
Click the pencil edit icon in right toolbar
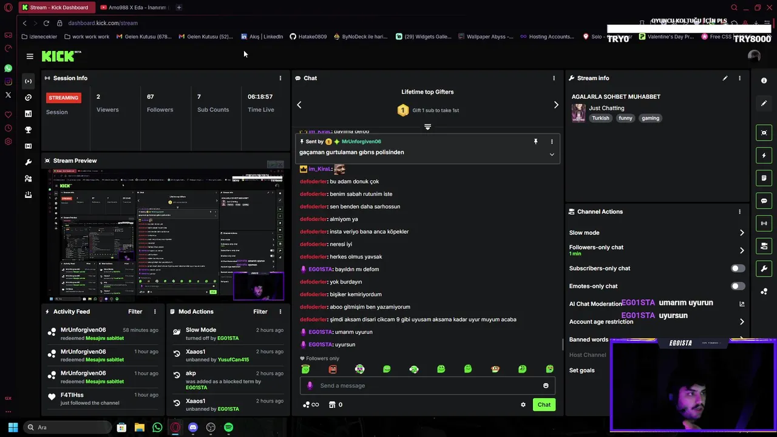(764, 103)
